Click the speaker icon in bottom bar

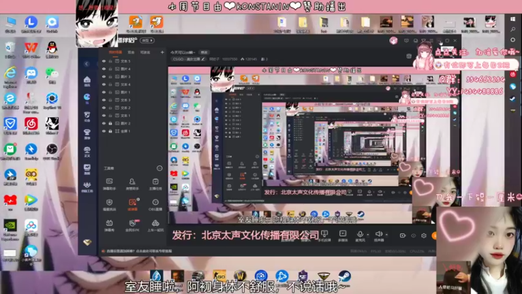[x=378, y=234]
